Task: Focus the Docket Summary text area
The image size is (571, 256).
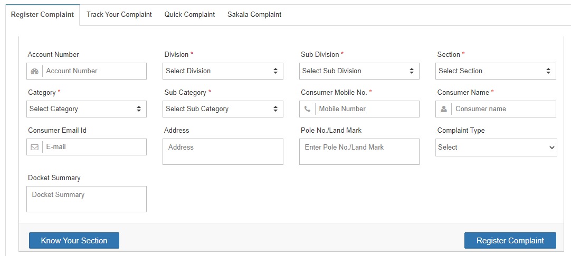Action: click(x=86, y=199)
